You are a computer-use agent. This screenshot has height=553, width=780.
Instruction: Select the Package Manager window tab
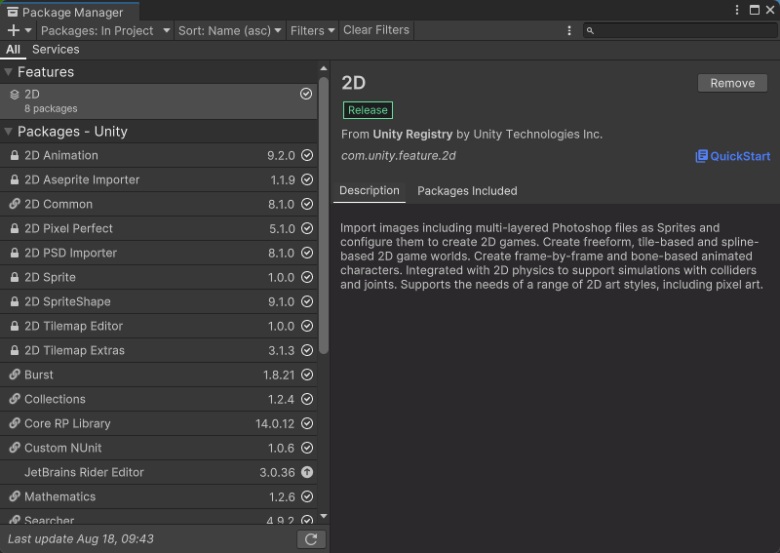coord(69,12)
